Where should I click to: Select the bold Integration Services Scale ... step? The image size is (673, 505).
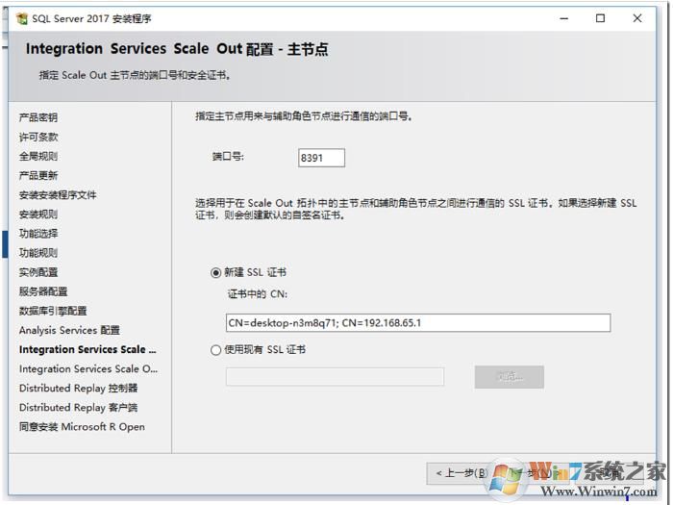87,349
